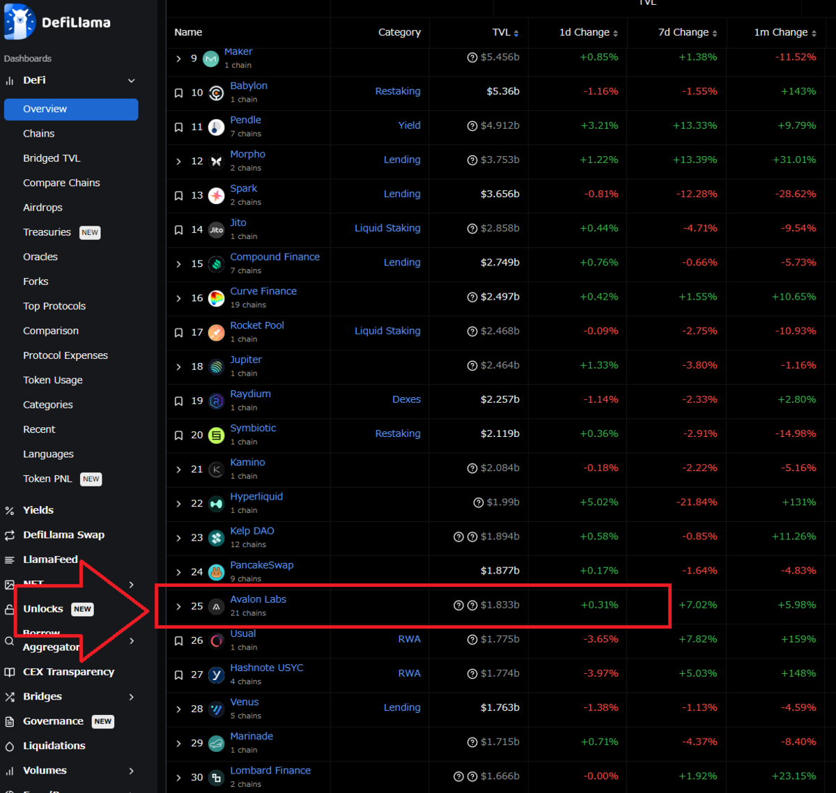This screenshot has width=836, height=793.
Task: Open RWA category link for Usual
Action: click(x=410, y=639)
